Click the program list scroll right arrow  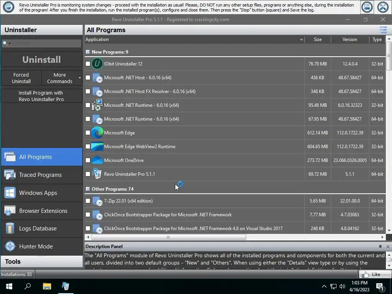click(x=382, y=237)
